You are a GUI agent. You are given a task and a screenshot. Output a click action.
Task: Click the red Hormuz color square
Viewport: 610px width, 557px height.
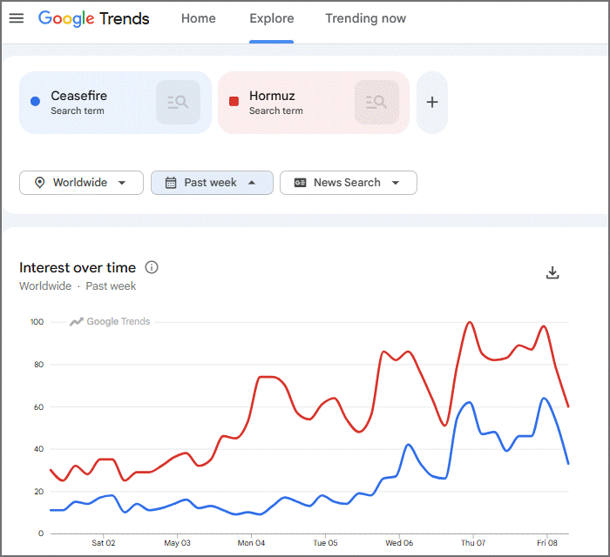[x=234, y=101]
